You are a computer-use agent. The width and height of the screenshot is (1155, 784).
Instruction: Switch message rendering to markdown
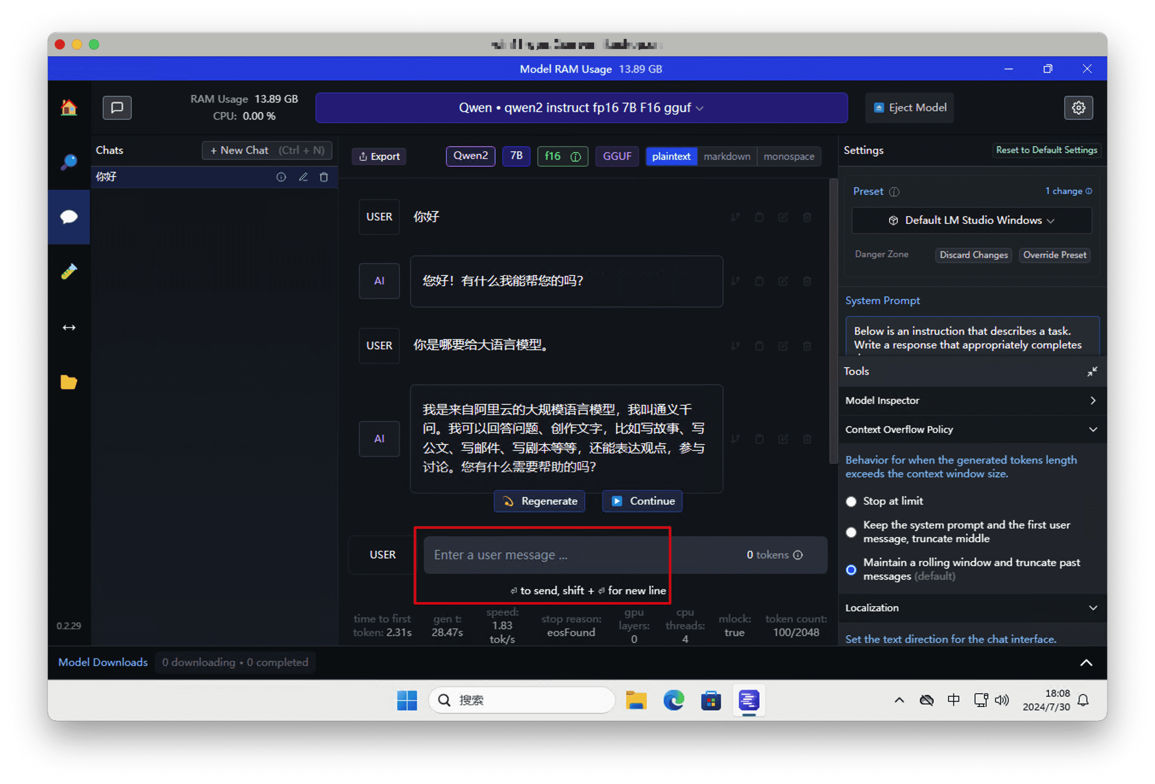coord(727,157)
